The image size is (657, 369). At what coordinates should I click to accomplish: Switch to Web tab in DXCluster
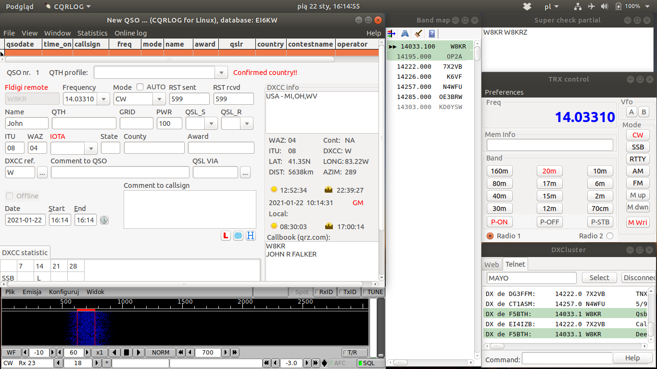click(x=492, y=264)
